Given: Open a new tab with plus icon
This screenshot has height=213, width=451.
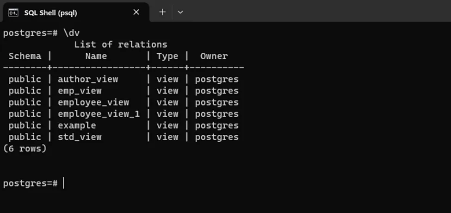Looking at the screenshot, I should 162,13.
